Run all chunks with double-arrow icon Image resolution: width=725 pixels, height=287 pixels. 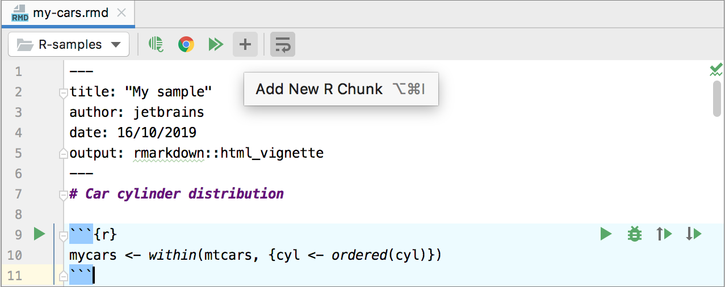pos(216,44)
